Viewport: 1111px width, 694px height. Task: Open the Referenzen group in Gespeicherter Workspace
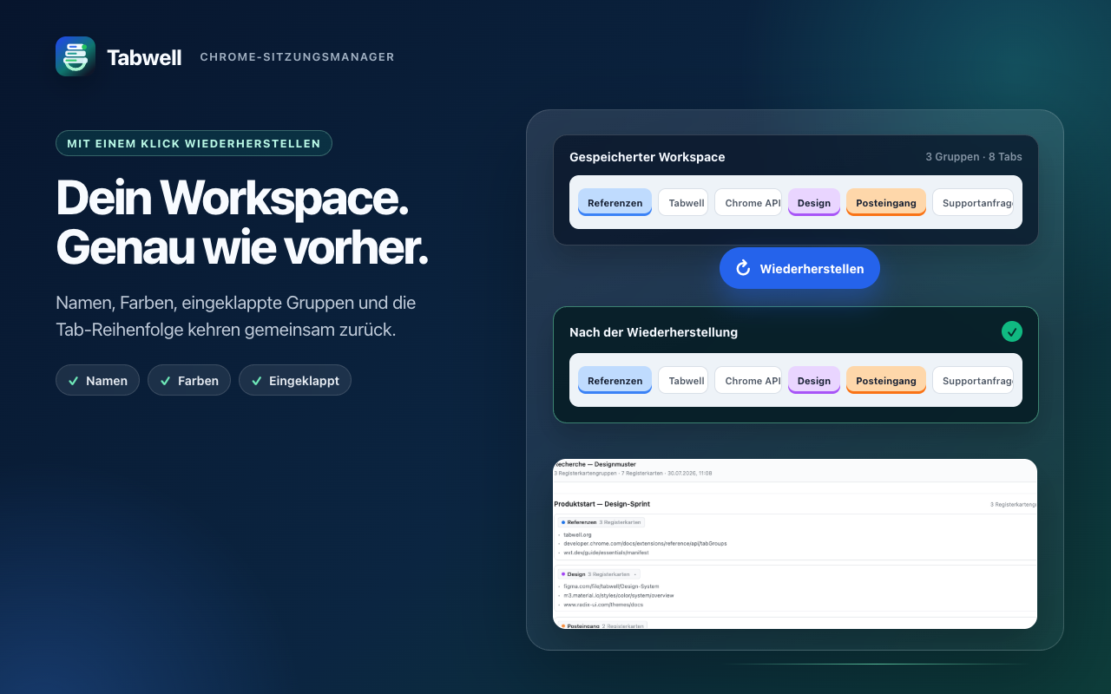(x=615, y=203)
